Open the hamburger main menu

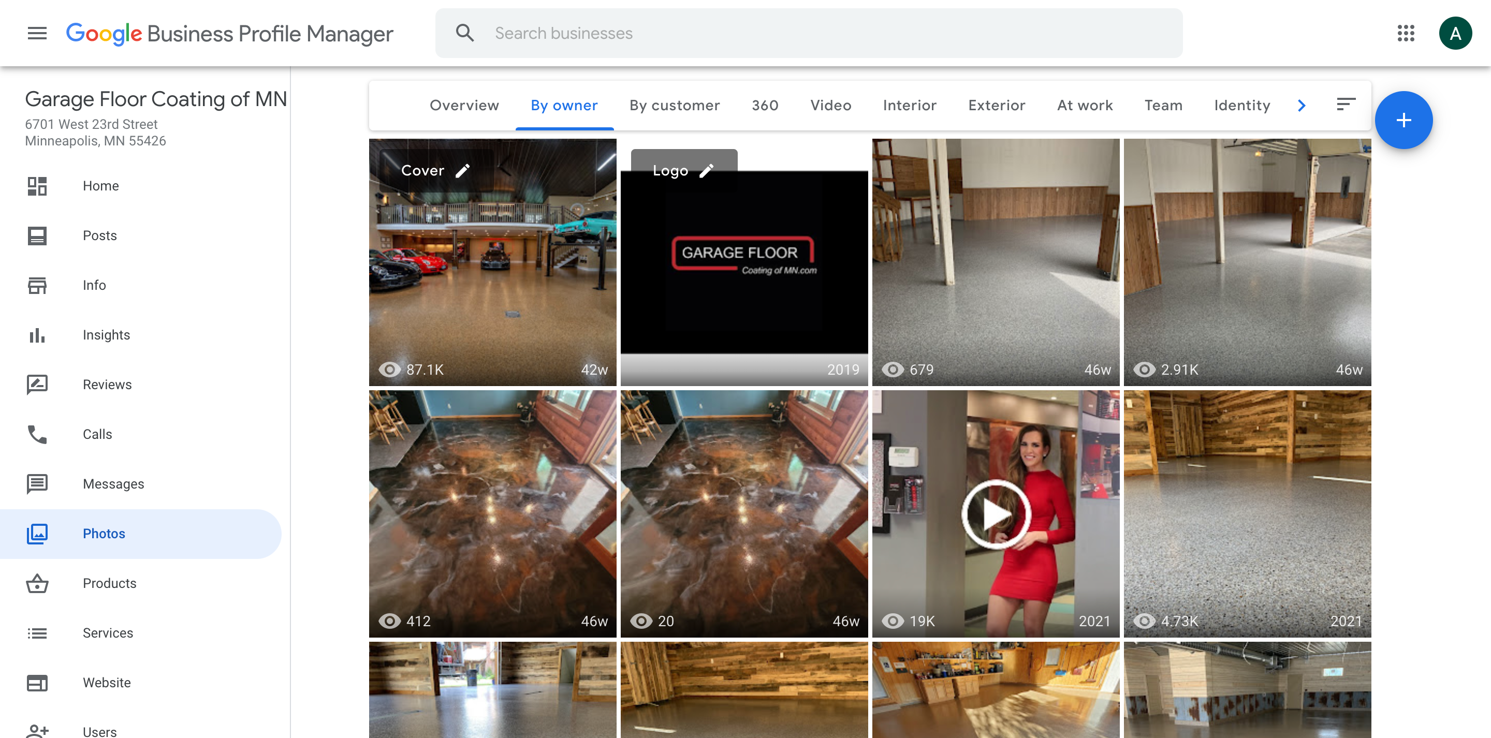[37, 33]
